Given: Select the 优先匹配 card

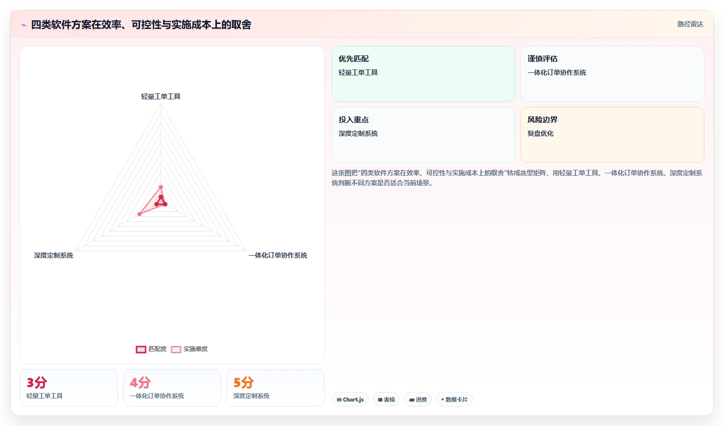Looking at the screenshot, I should point(423,74).
